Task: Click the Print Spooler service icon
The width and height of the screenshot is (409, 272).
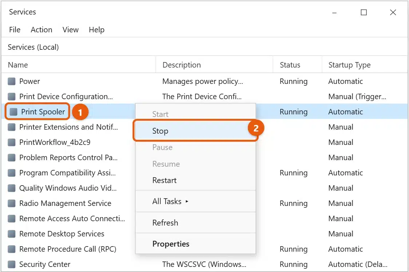Action: point(13,111)
